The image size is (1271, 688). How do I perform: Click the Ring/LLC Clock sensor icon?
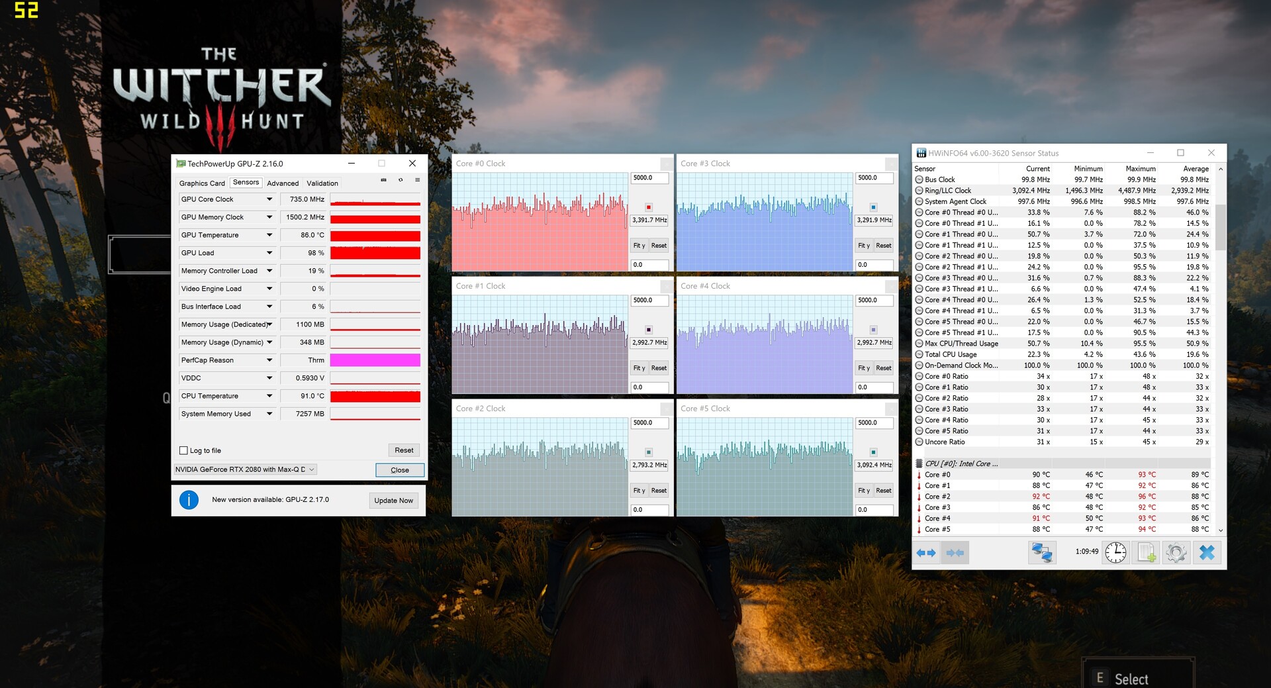pyautogui.click(x=919, y=191)
